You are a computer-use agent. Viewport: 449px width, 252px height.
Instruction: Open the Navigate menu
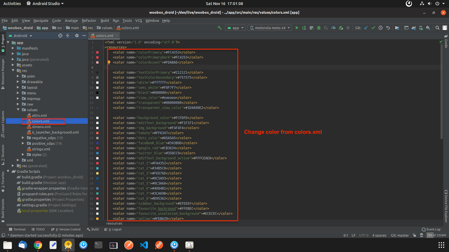point(41,20)
